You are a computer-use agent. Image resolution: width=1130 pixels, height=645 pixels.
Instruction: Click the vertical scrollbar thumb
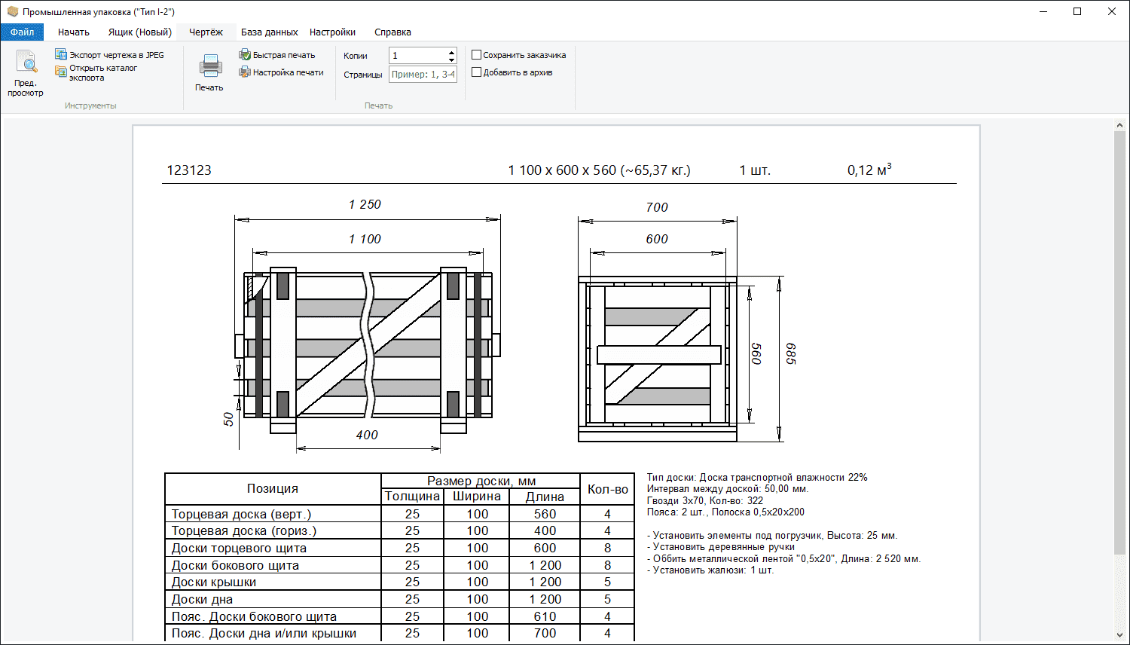click(1120, 343)
